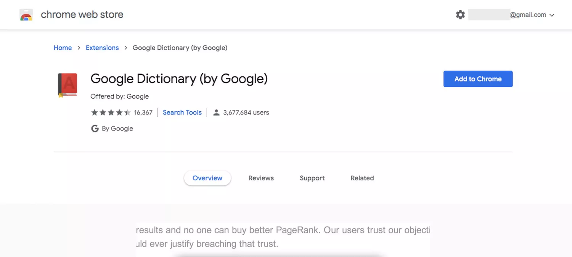Viewport: 572px width, 257px height.
Task: Click the Google G logo icon
Action: tap(95, 128)
